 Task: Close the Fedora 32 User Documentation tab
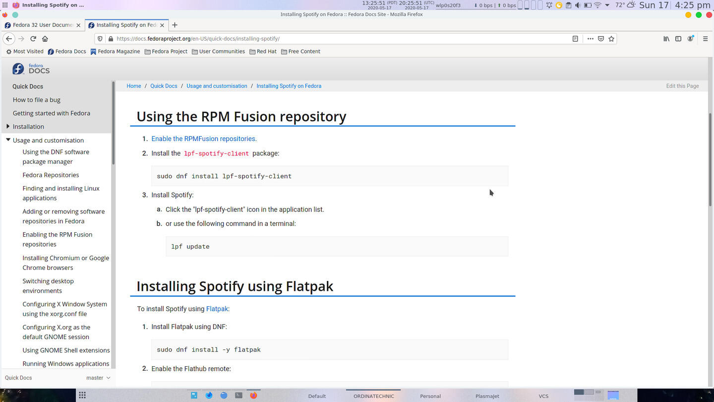click(x=78, y=25)
